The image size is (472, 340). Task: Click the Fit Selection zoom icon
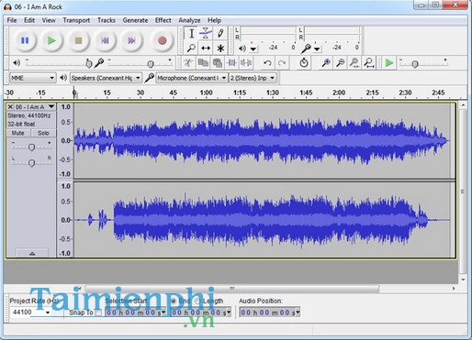tap(354, 63)
